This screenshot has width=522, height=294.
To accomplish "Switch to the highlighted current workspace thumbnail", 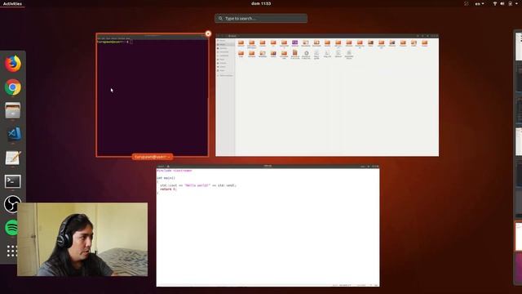I will 519,237.
